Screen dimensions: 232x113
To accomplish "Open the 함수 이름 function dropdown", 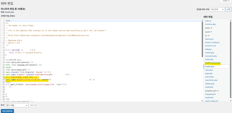I will pos(17,105).
